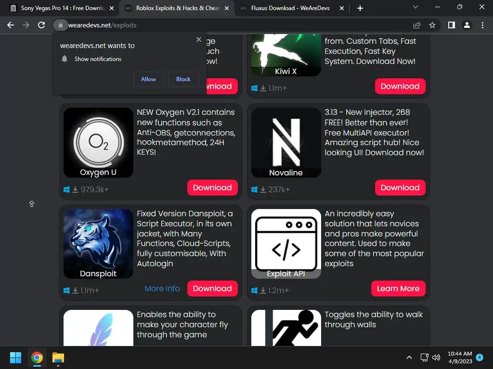Screen dimensions: 493x369
Task: Download Novaline exploit
Action: pyautogui.click(x=400, y=188)
